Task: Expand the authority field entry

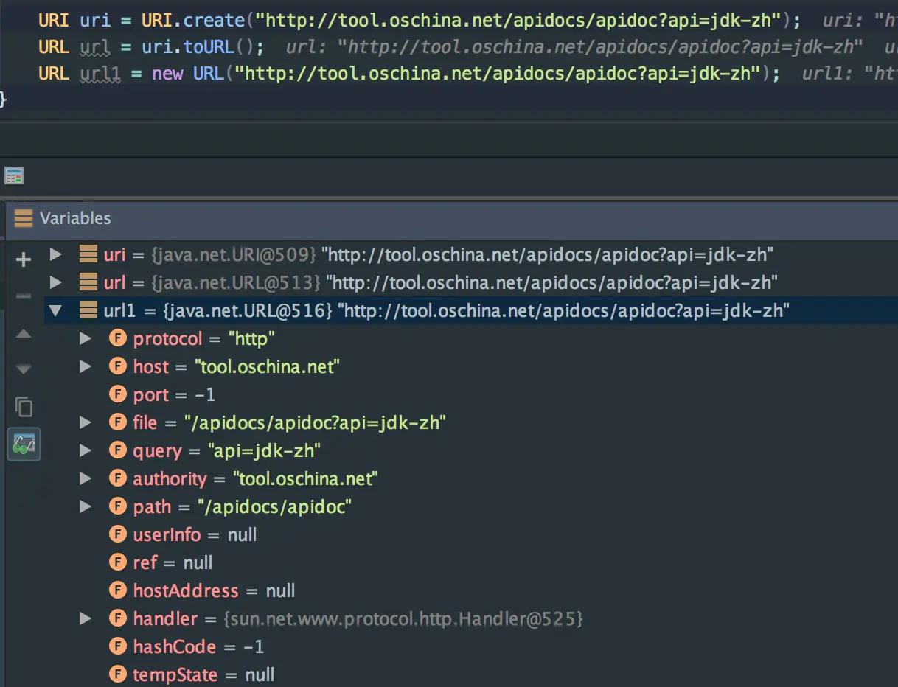Action: pos(86,478)
